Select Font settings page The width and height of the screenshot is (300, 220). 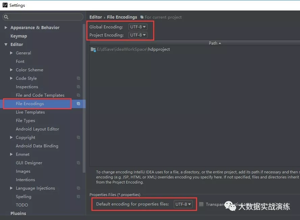20,61
